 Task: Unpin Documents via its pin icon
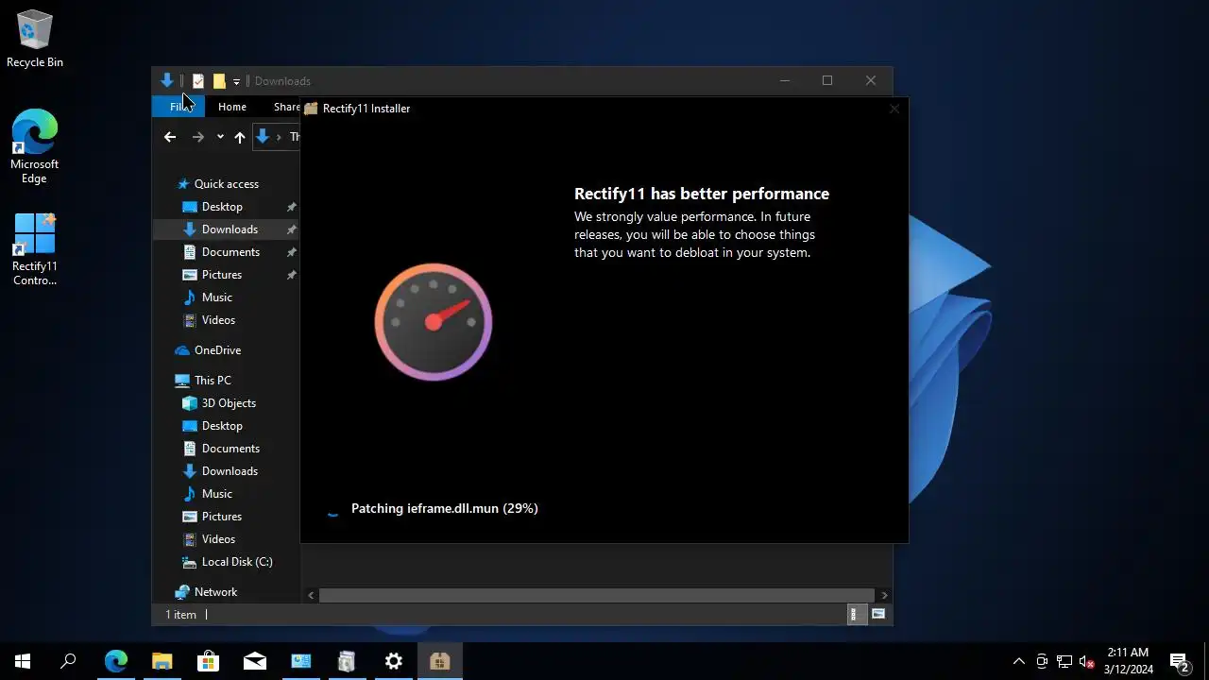(292, 252)
